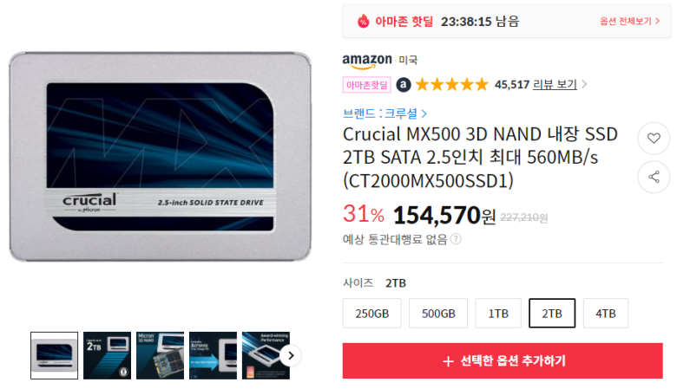Screen dimensions: 677x389
Task: Click the price help question mark icon
Action: click(456, 239)
